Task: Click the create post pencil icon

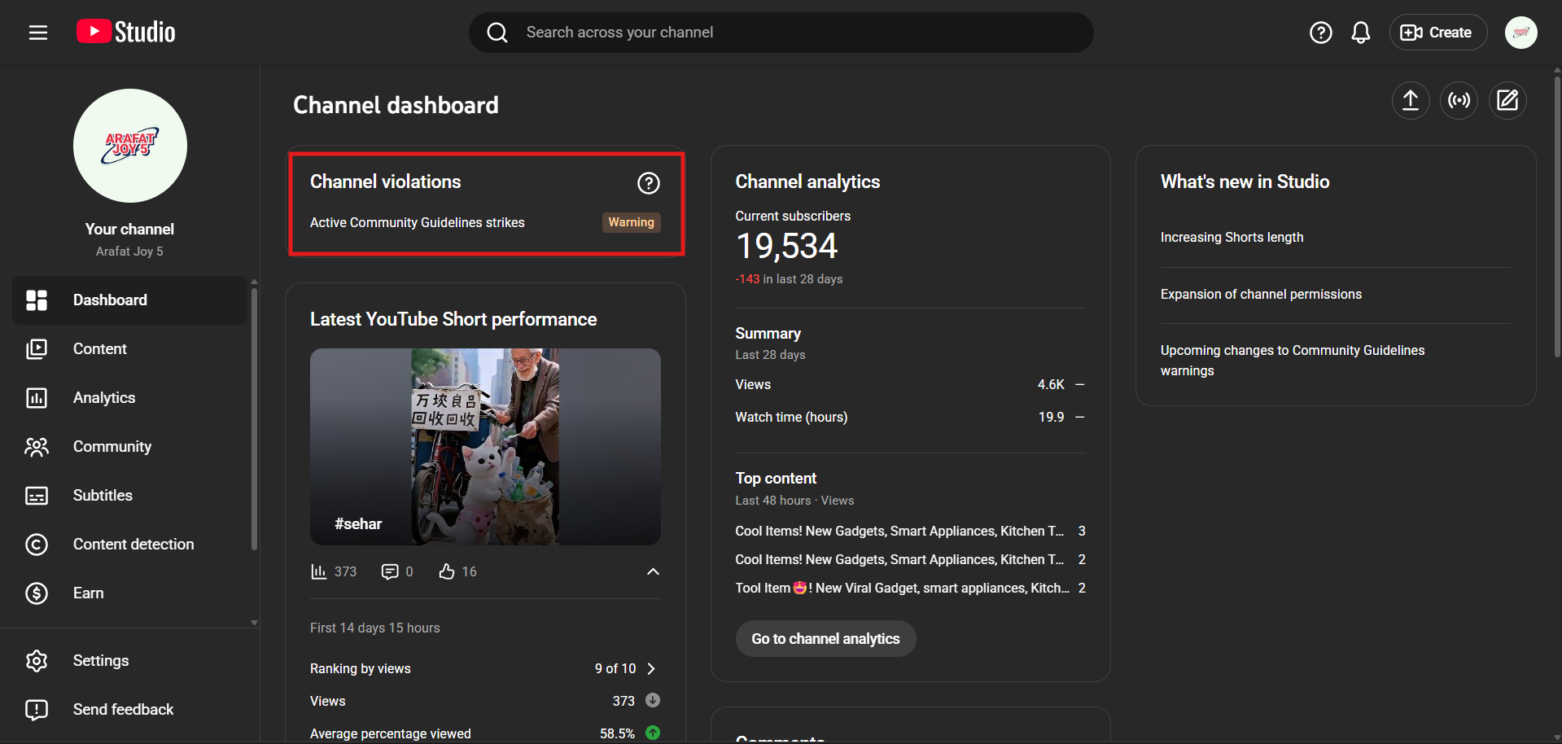Action: pyautogui.click(x=1507, y=100)
